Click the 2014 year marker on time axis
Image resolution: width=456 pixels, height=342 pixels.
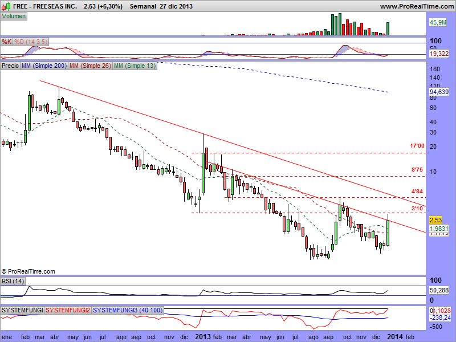coord(395,337)
